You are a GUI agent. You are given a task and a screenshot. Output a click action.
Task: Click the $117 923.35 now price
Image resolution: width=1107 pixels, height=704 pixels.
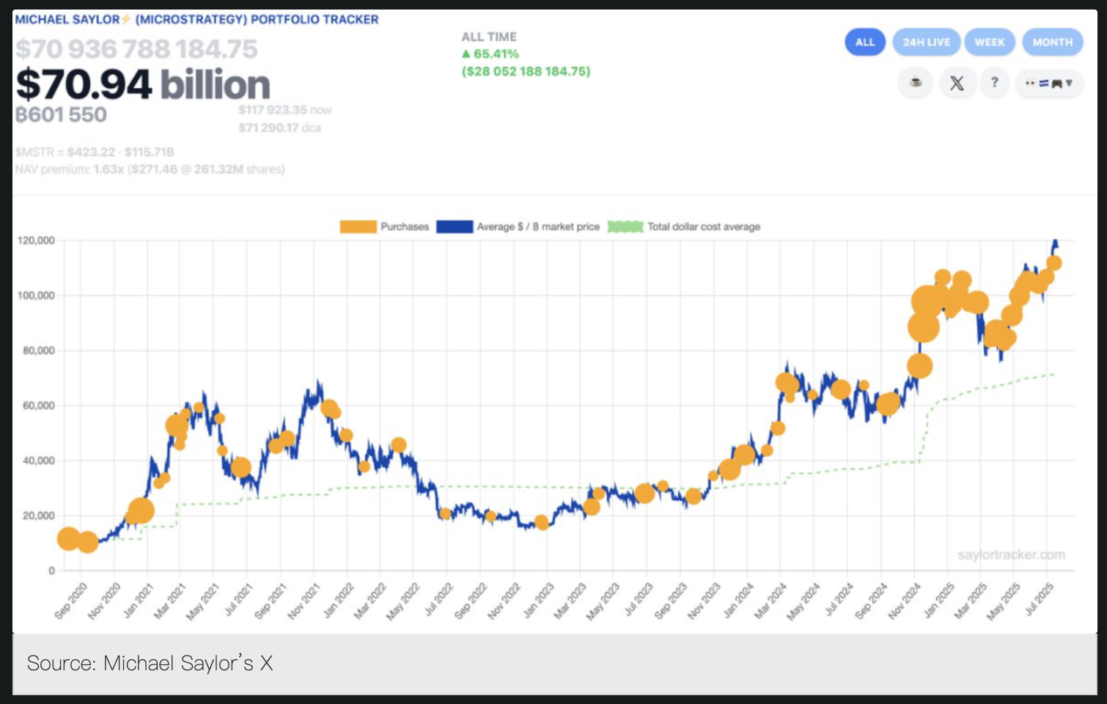click(285, 110)
